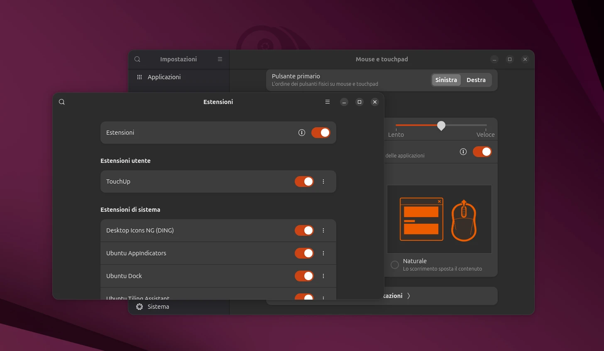Turn off the TouchUp extension

(x=304, y=182)
